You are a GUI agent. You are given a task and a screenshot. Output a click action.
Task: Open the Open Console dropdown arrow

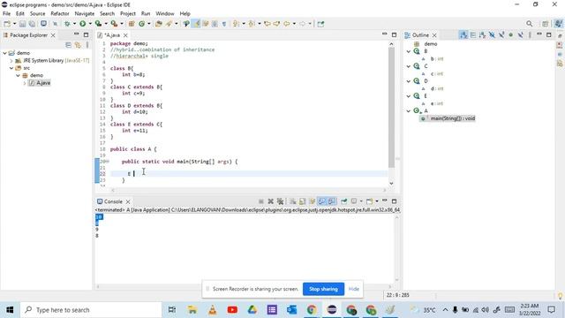[x=377, y=201]
